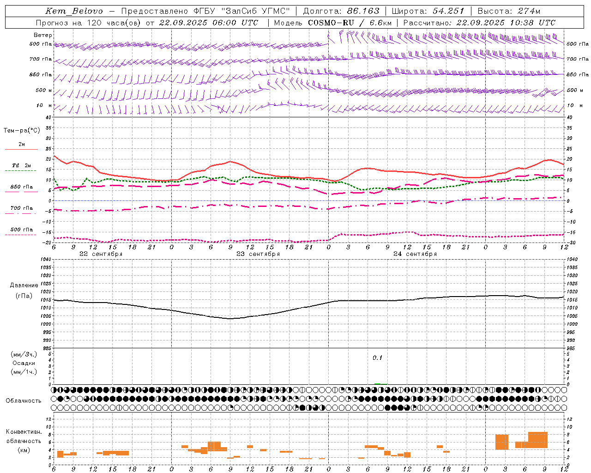The width and height of the screenshot is (591, 473).
Task: Click "700 гПа" in the temperature legend
Action: pyautogui.click(x=22, y=208)
